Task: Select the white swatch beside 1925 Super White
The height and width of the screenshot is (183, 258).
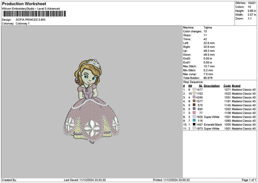Action: click(194, 117)
